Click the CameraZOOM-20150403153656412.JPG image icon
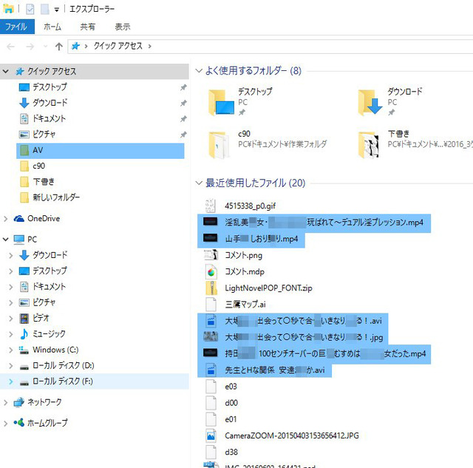This screenshot has width=473, height=468. pyautogui.click(x=211, y=435)
